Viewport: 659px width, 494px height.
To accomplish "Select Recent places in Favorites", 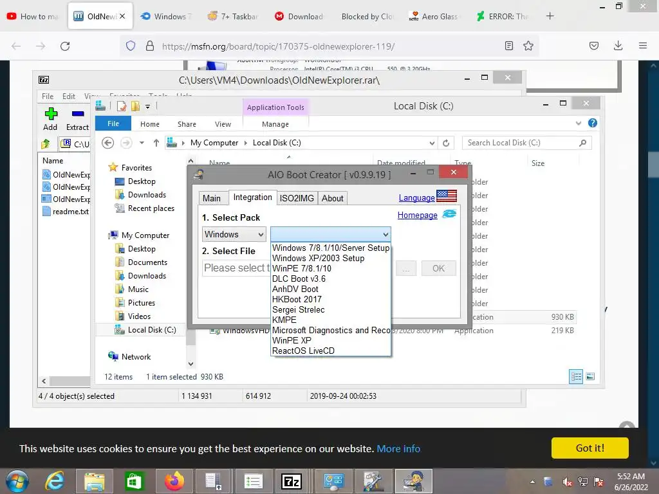I will (145, 208).
